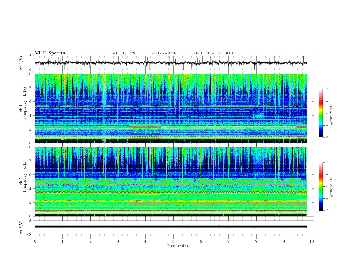Click the ch.2 spectrogram '8' kHz tick label
The height and width of the screenshot is (271, 351).
click(x=31, y=161)
